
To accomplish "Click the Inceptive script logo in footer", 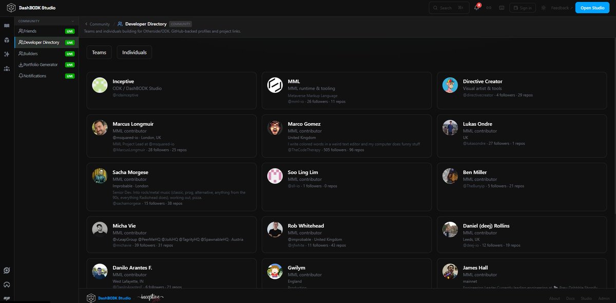I will click(x=151, y=298).
